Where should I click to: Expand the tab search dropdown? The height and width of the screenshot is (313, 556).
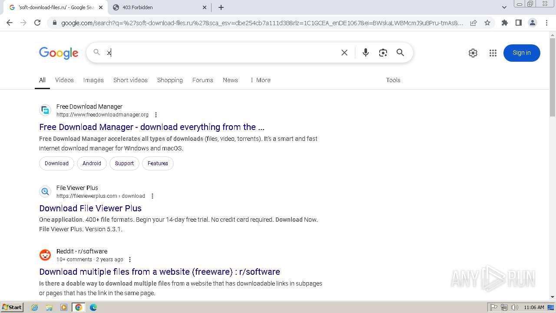504,7
